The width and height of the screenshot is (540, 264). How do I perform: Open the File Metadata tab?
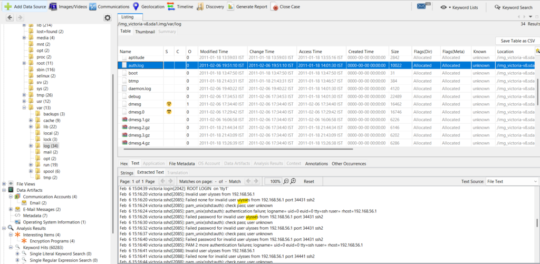(x=181, y=163)
